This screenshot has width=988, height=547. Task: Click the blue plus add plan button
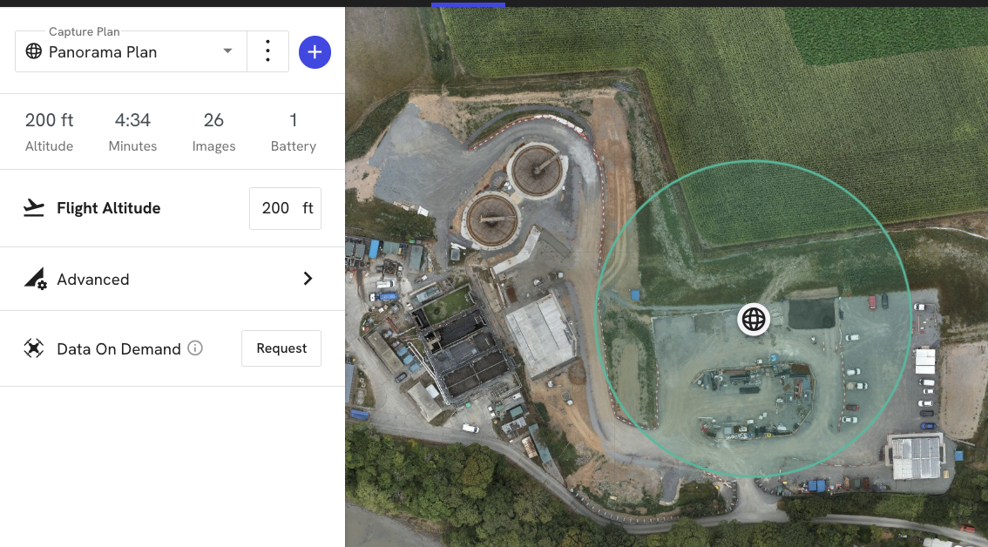tap(315, 52)
